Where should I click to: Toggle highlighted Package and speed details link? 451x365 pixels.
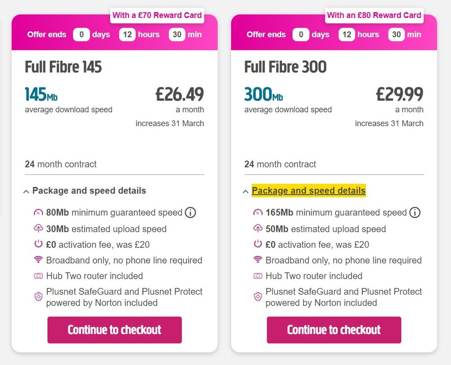(308, 191)
